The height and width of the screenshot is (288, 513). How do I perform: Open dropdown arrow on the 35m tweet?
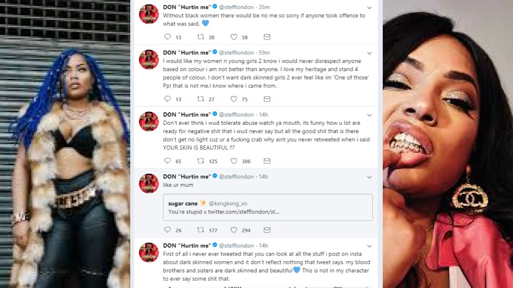click(x=370, y=8)
